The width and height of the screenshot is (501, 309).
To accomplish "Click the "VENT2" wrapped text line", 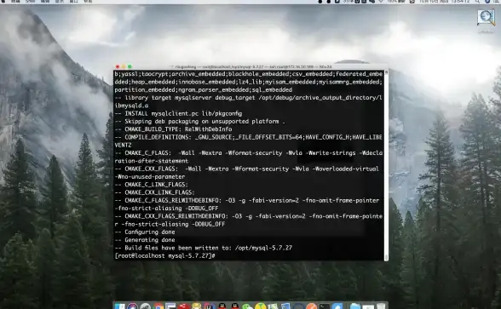I will click(124, 145).
